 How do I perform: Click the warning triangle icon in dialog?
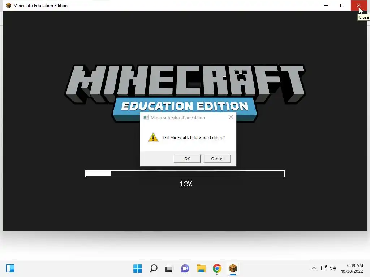click(x=153, y=137)
